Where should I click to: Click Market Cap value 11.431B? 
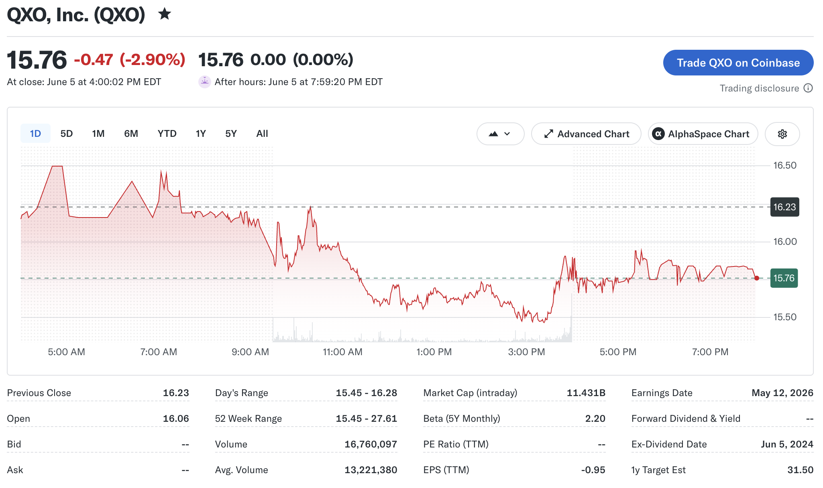586,393
